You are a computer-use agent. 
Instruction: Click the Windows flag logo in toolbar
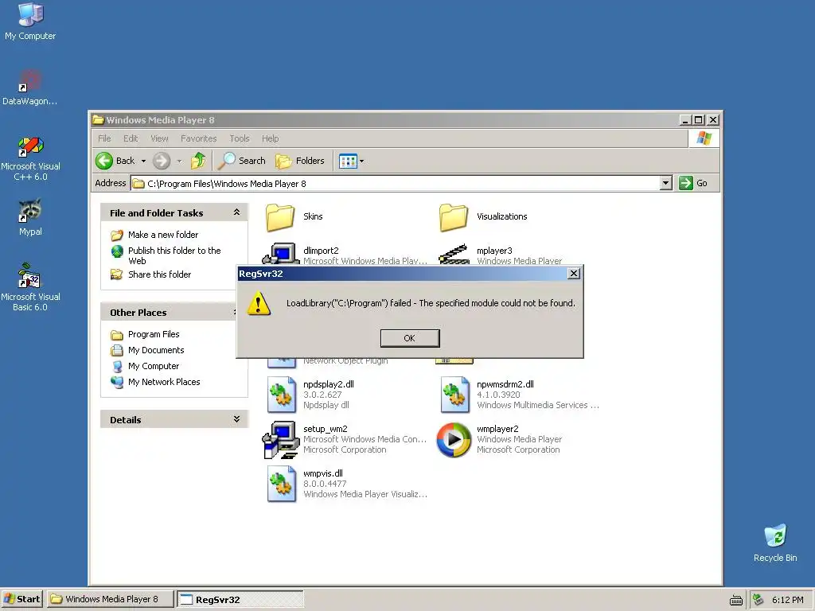pos(704,138)
